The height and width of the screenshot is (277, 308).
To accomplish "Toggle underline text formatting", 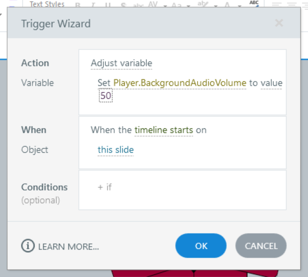I will [x=107, y=5].
